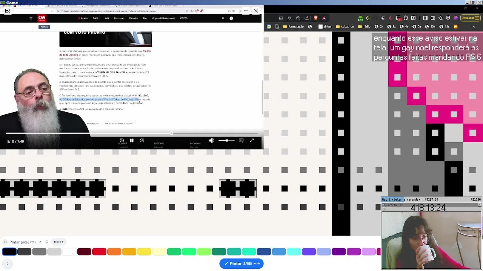Click the Política tag below header
The image size is (483, 271).
pos(44,27)
